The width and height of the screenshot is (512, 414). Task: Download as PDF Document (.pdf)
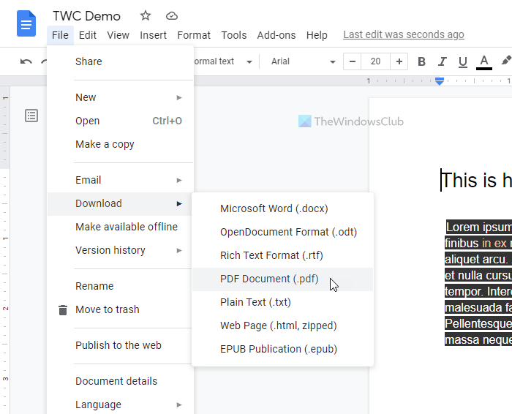(x=283, y=279)
